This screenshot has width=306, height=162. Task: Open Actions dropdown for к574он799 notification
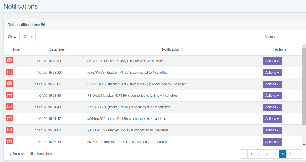pos(272,142)
